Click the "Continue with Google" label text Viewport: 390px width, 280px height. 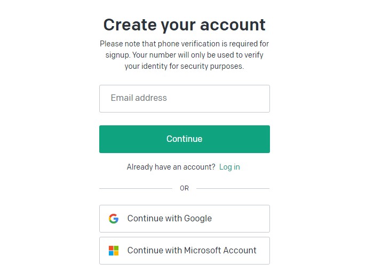(x=169, y=218)
